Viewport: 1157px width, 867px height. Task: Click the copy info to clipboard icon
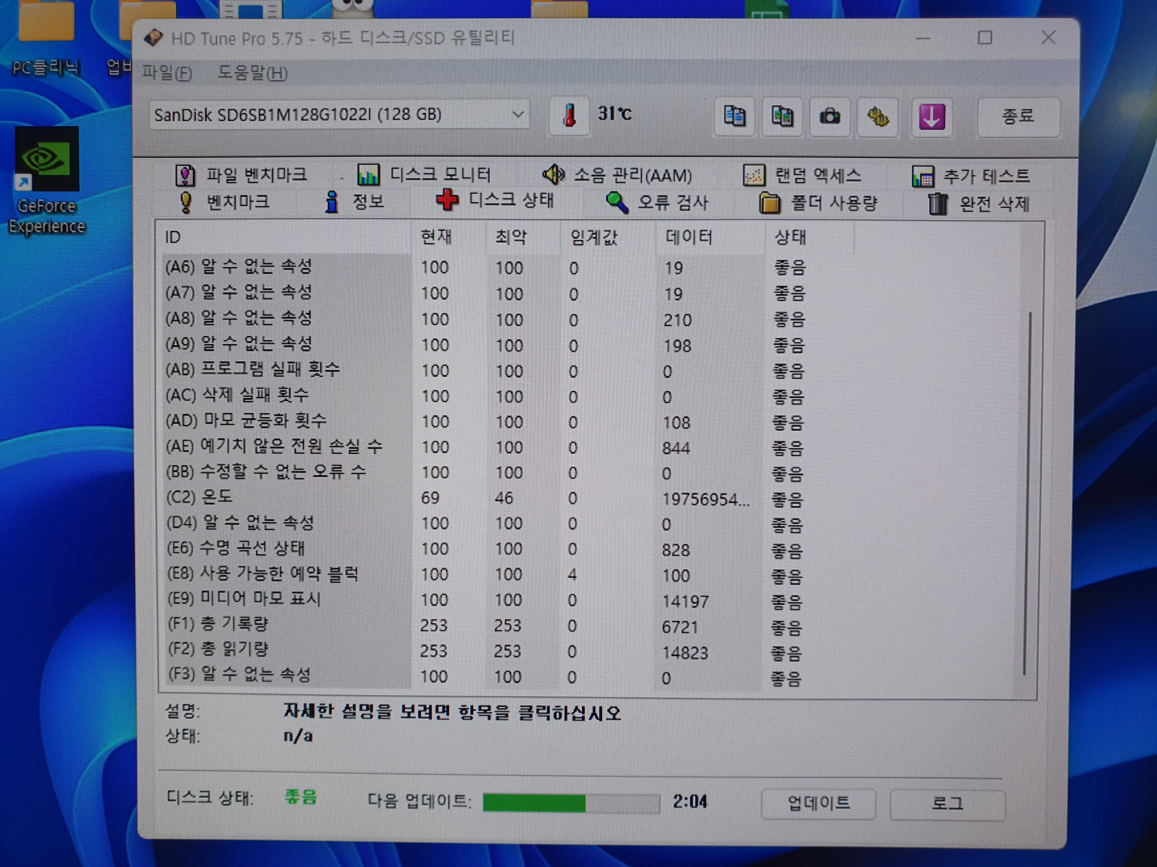point(734,116)
